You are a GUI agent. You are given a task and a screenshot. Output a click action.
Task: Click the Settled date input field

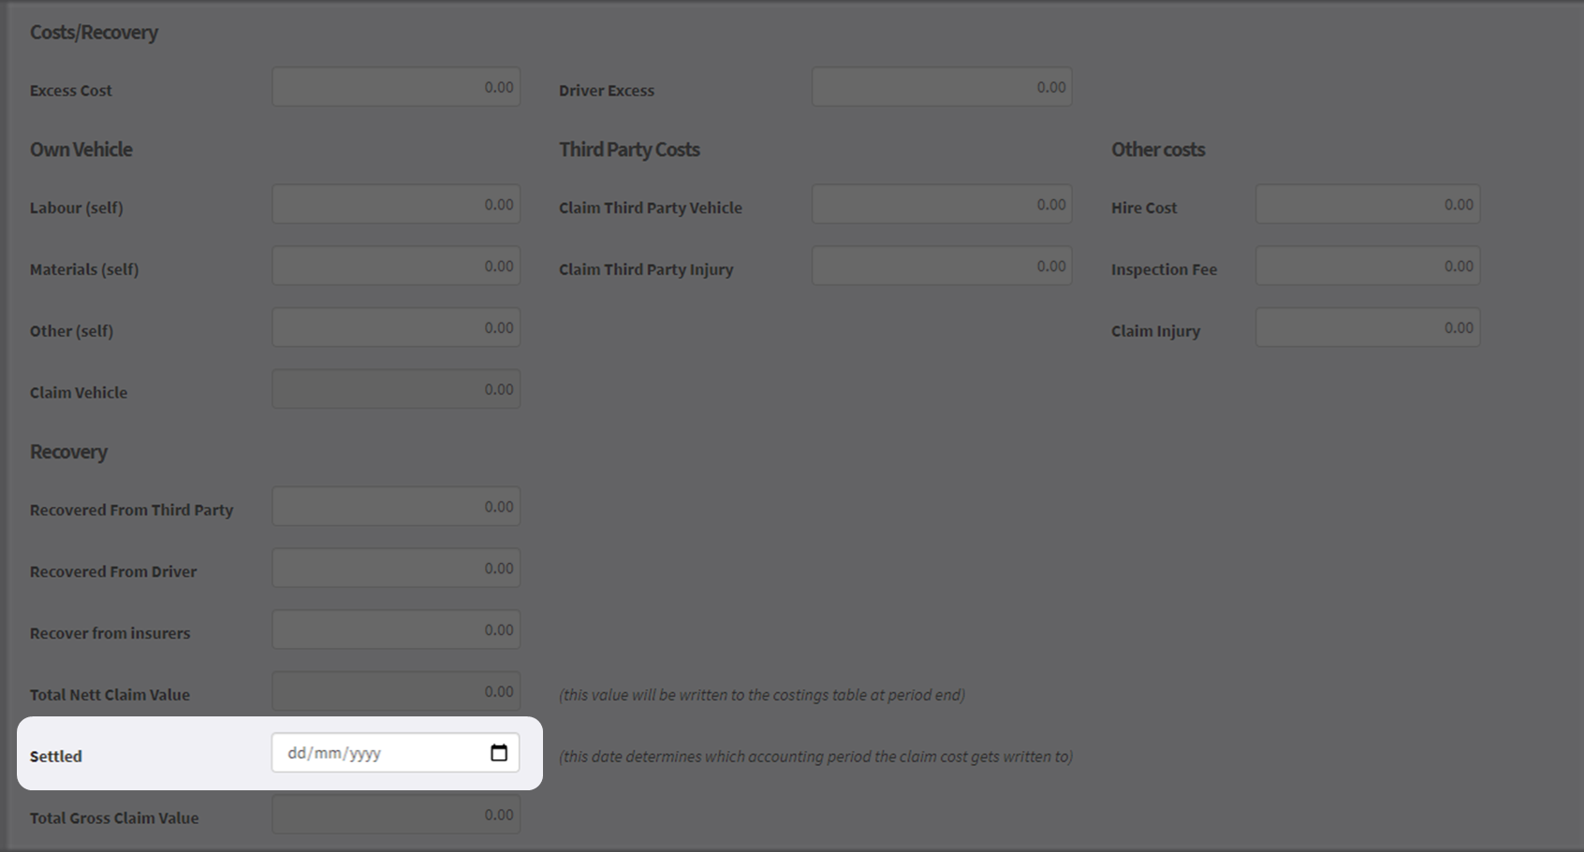396,753
